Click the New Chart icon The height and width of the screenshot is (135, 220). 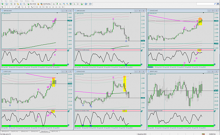pyautogui.click(x=2, y=4)
